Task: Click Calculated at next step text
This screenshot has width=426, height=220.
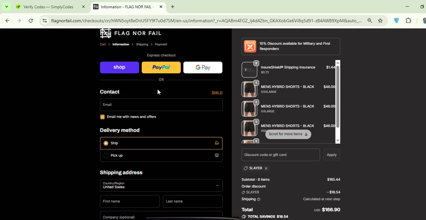Action: pos(321,199)
